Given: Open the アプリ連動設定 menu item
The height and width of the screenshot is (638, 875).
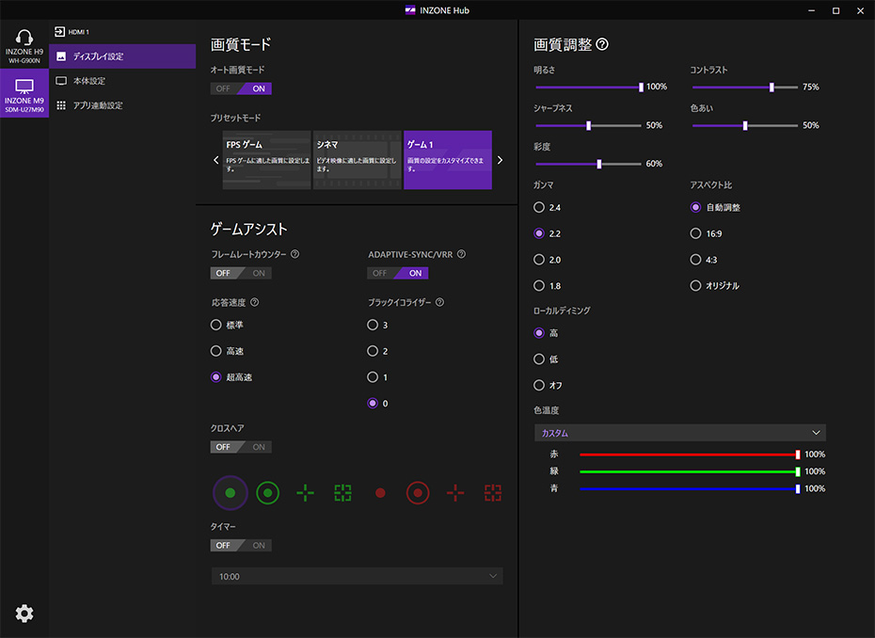Looking at the screenshot, I should [98, 105].
